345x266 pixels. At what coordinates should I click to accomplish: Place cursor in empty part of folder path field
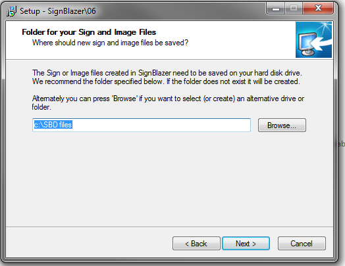(161, 125)
